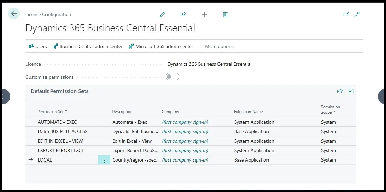Image resolution: width=386 pixels, height=192 pixels.
Task: Click company cell for EXPORT REPORT EXCEL
Action: [x=185, y=150]
